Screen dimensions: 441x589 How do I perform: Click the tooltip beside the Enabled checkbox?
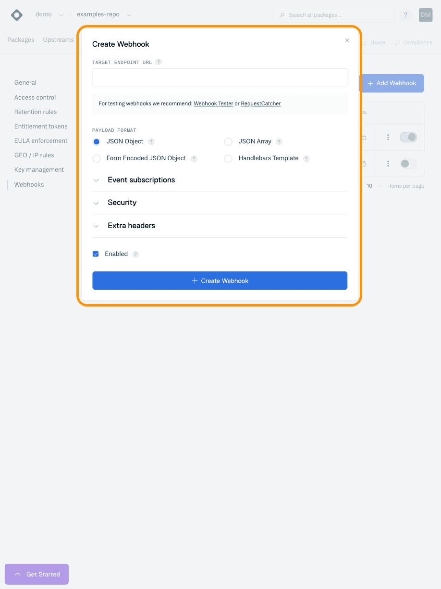(135, 254)
